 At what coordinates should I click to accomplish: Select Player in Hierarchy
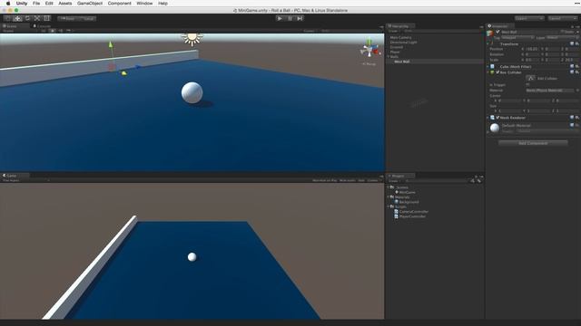(395, 52)
